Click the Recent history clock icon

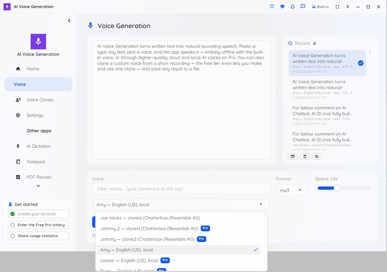pos(290,43)
